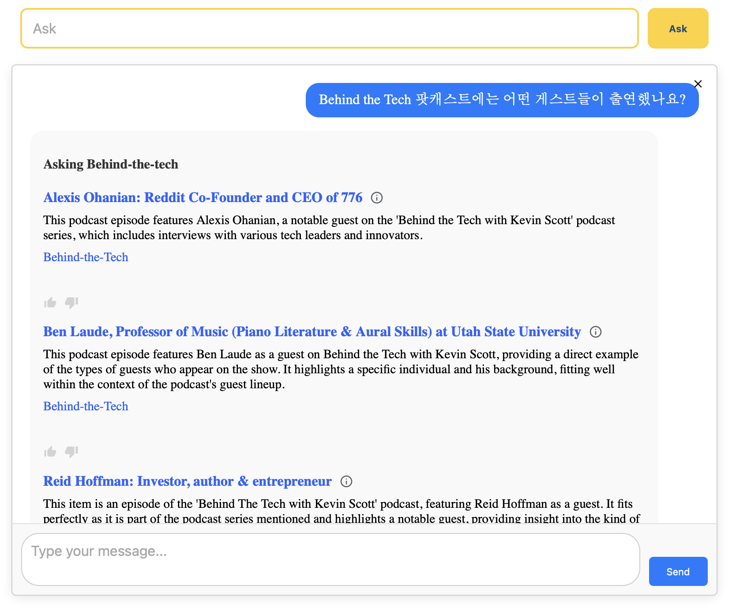Click the Reid Hoffman episode description text
736x608 pixels.
pos(342,511)
